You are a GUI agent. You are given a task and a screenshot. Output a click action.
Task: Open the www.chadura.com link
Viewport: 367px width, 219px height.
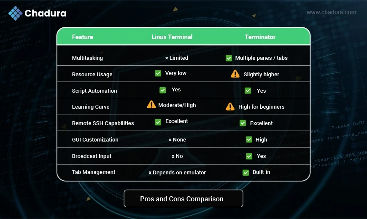(x=332, y=12)
